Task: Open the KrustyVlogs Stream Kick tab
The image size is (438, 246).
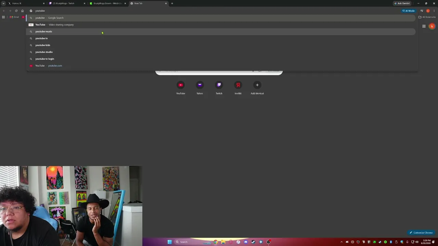Action: (107, 3)
